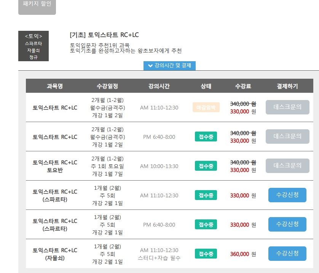This screenshot has width=319, height=273.
Task: Click 데스크문의 for the 2개월 PM 6:40 class
Action: 287,136
